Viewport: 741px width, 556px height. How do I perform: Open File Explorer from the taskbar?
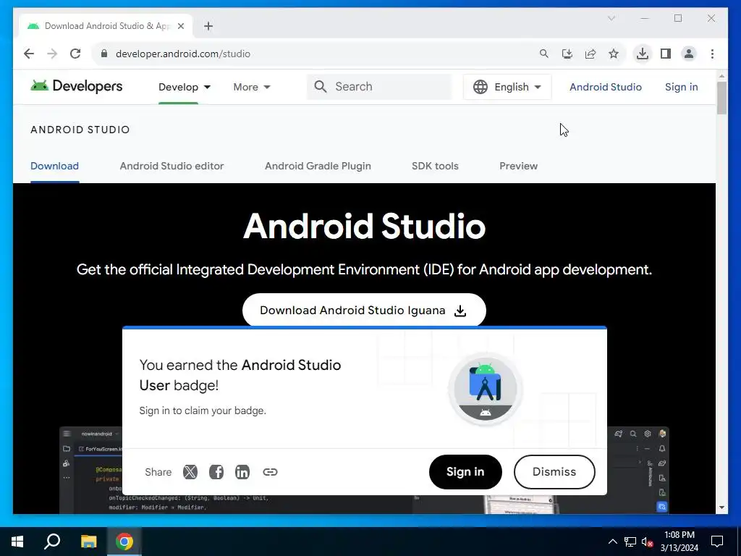click(x=88, y=542)
